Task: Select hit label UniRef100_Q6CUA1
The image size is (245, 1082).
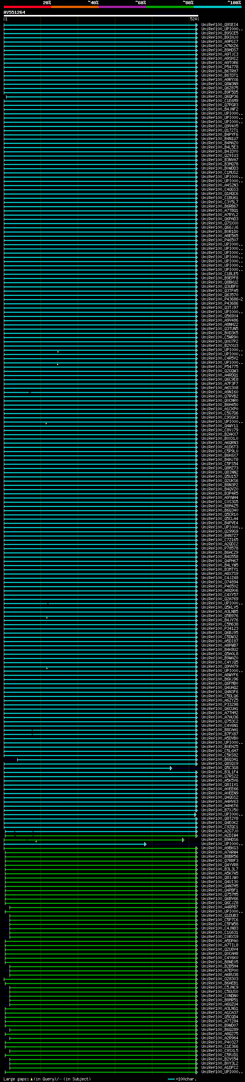Action: coord(220,709)
